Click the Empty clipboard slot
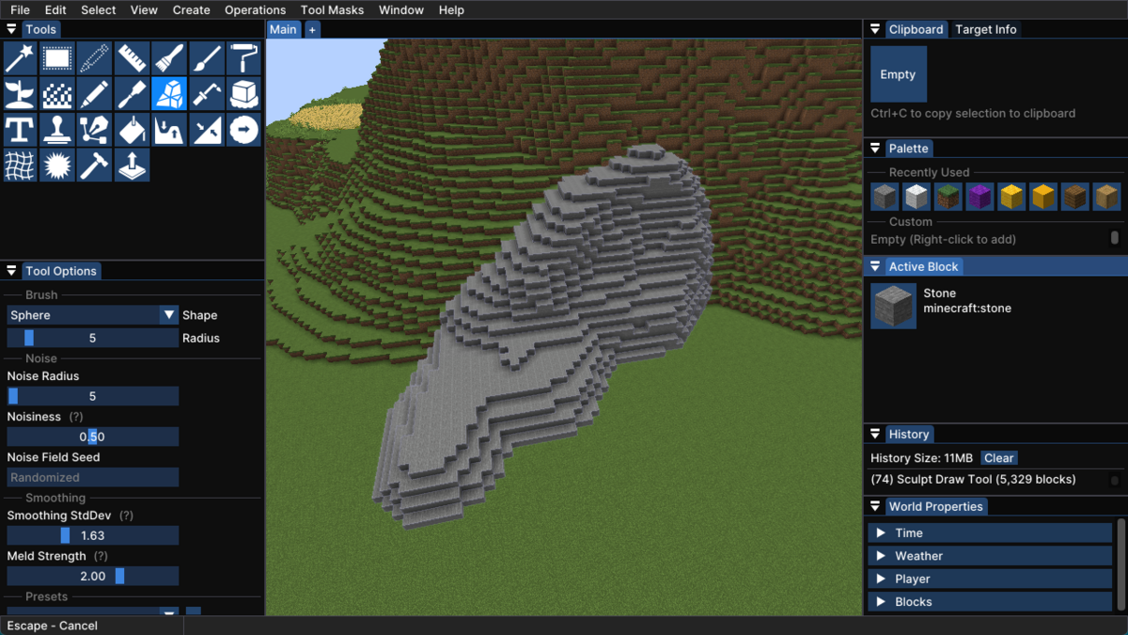The image size is (1128, 635). [898, 73]
